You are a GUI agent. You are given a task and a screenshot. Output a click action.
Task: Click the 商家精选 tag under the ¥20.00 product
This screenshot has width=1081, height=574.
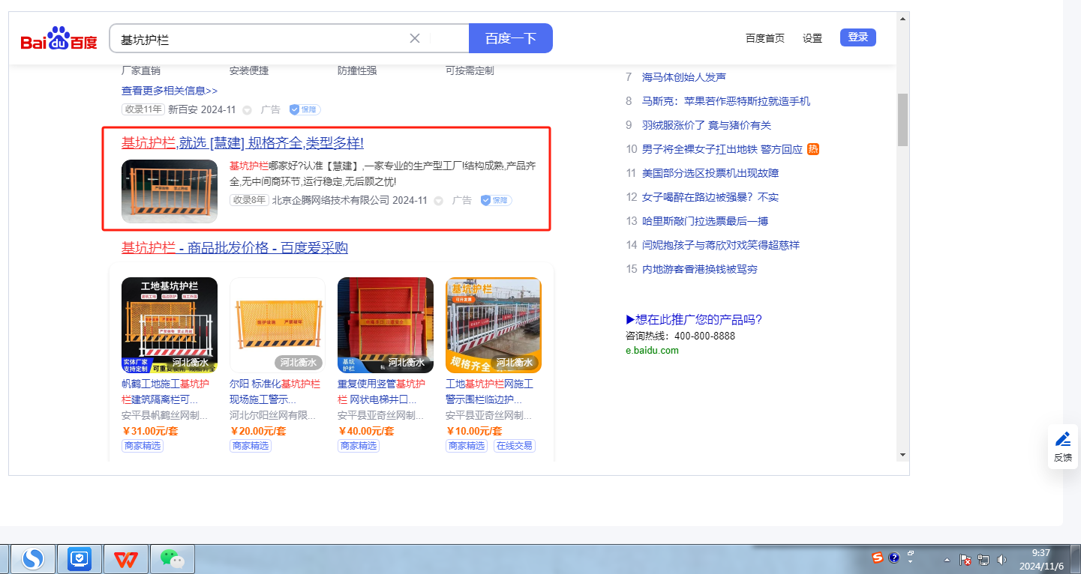click(x=251, y=446)
